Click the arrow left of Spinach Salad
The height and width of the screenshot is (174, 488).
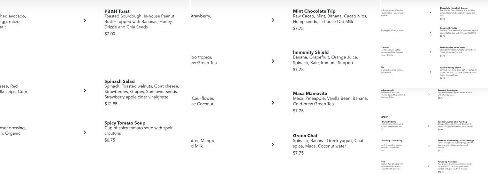(x=85, y=90)
